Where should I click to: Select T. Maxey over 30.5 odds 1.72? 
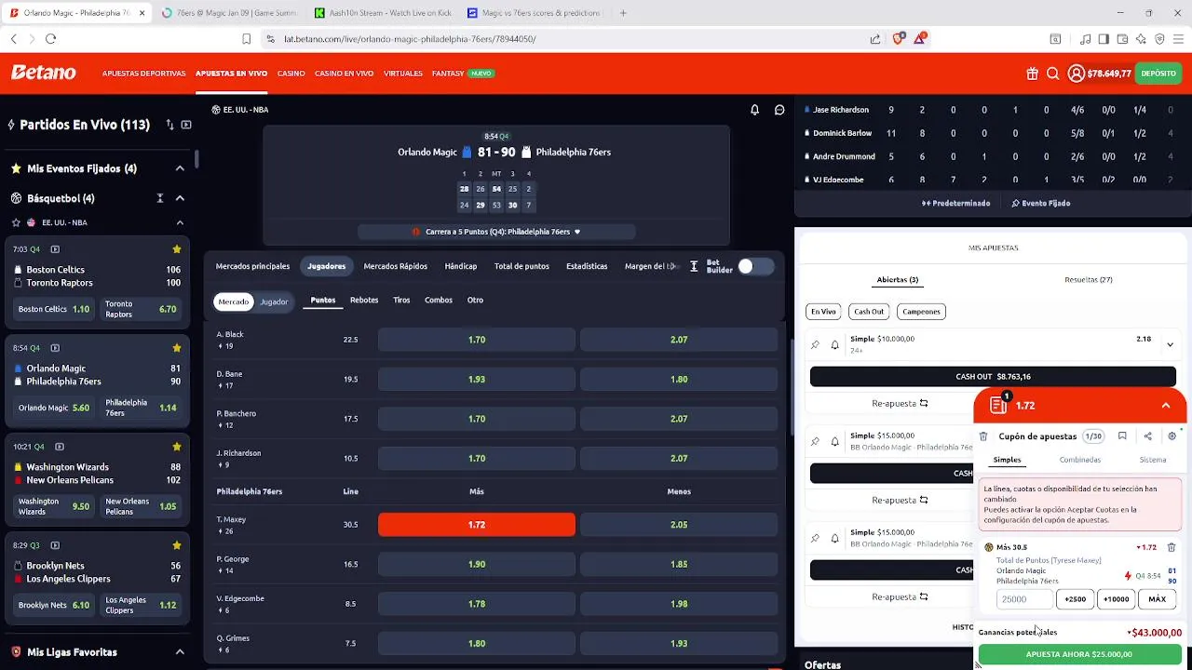[x=477, y=525]
